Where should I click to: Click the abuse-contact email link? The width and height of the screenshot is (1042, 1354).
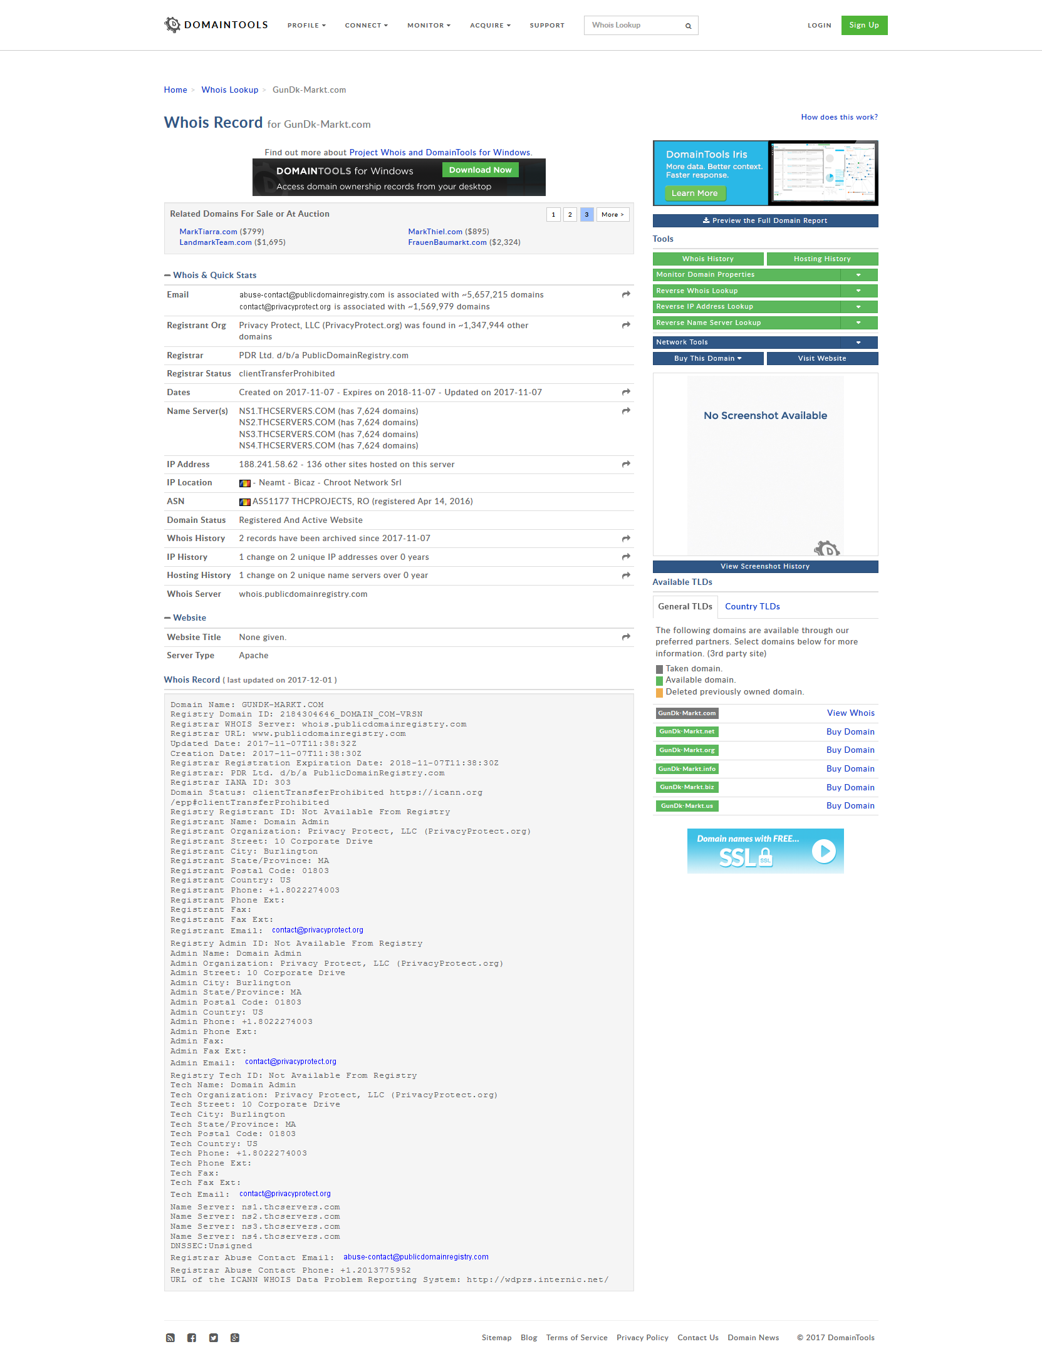point(415,1257)
